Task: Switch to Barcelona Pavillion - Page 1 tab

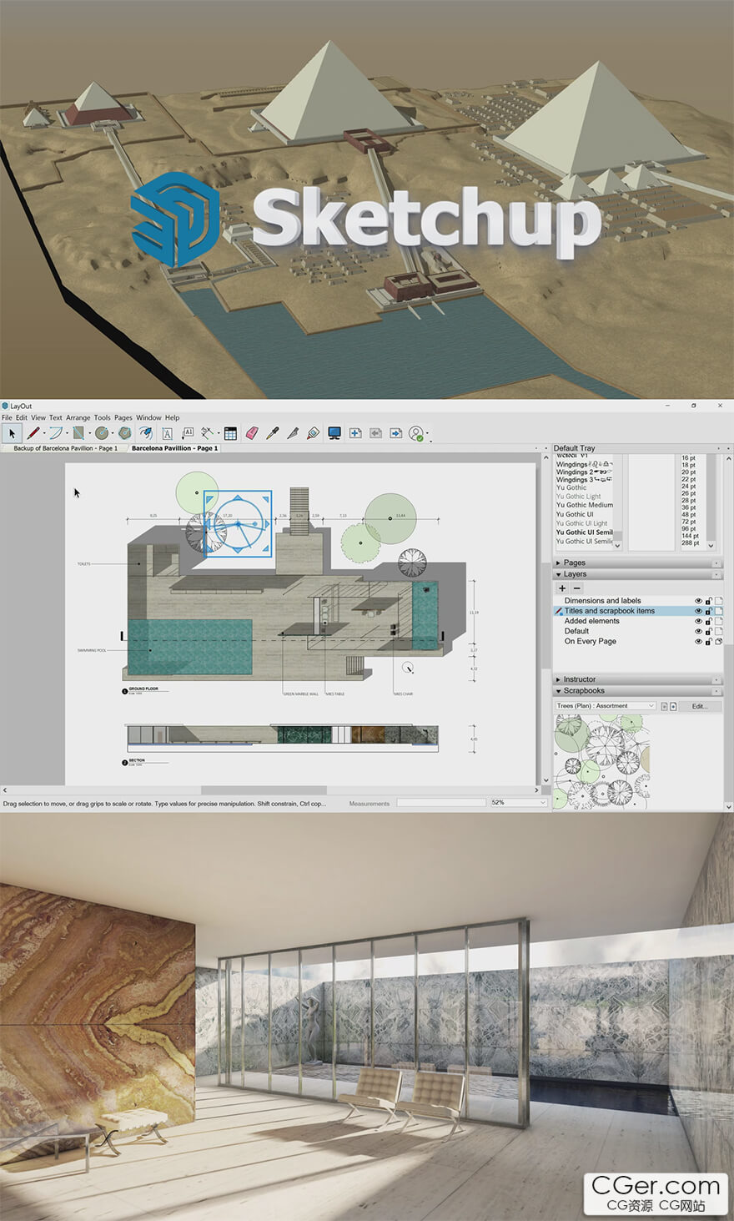Action: (174, 448)
